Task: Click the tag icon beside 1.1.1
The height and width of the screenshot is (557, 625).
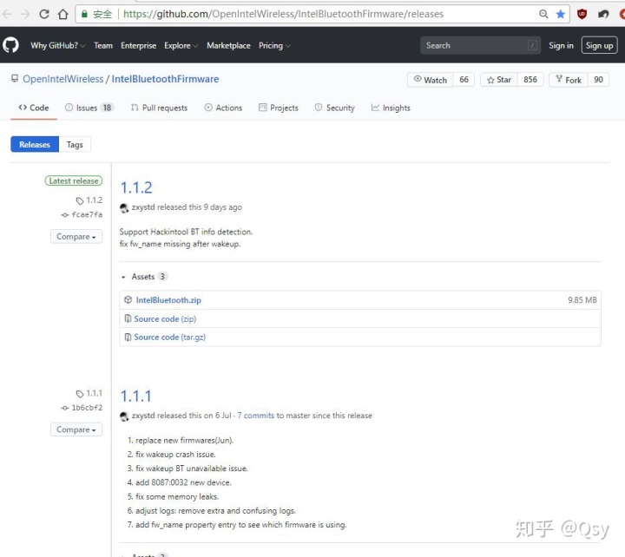Action: 80,394
